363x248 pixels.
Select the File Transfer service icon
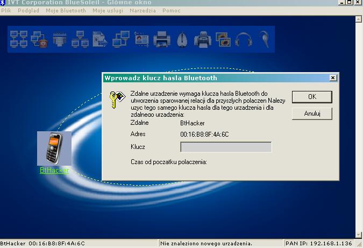(100, 39)
